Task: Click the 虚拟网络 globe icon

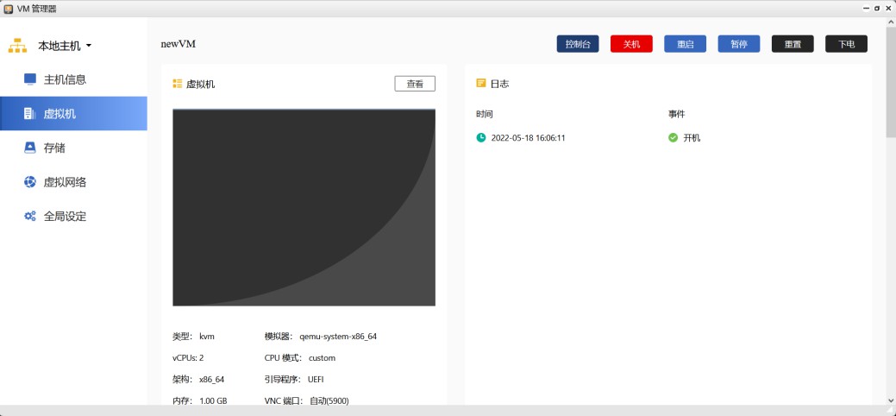Action: point(30,182)
